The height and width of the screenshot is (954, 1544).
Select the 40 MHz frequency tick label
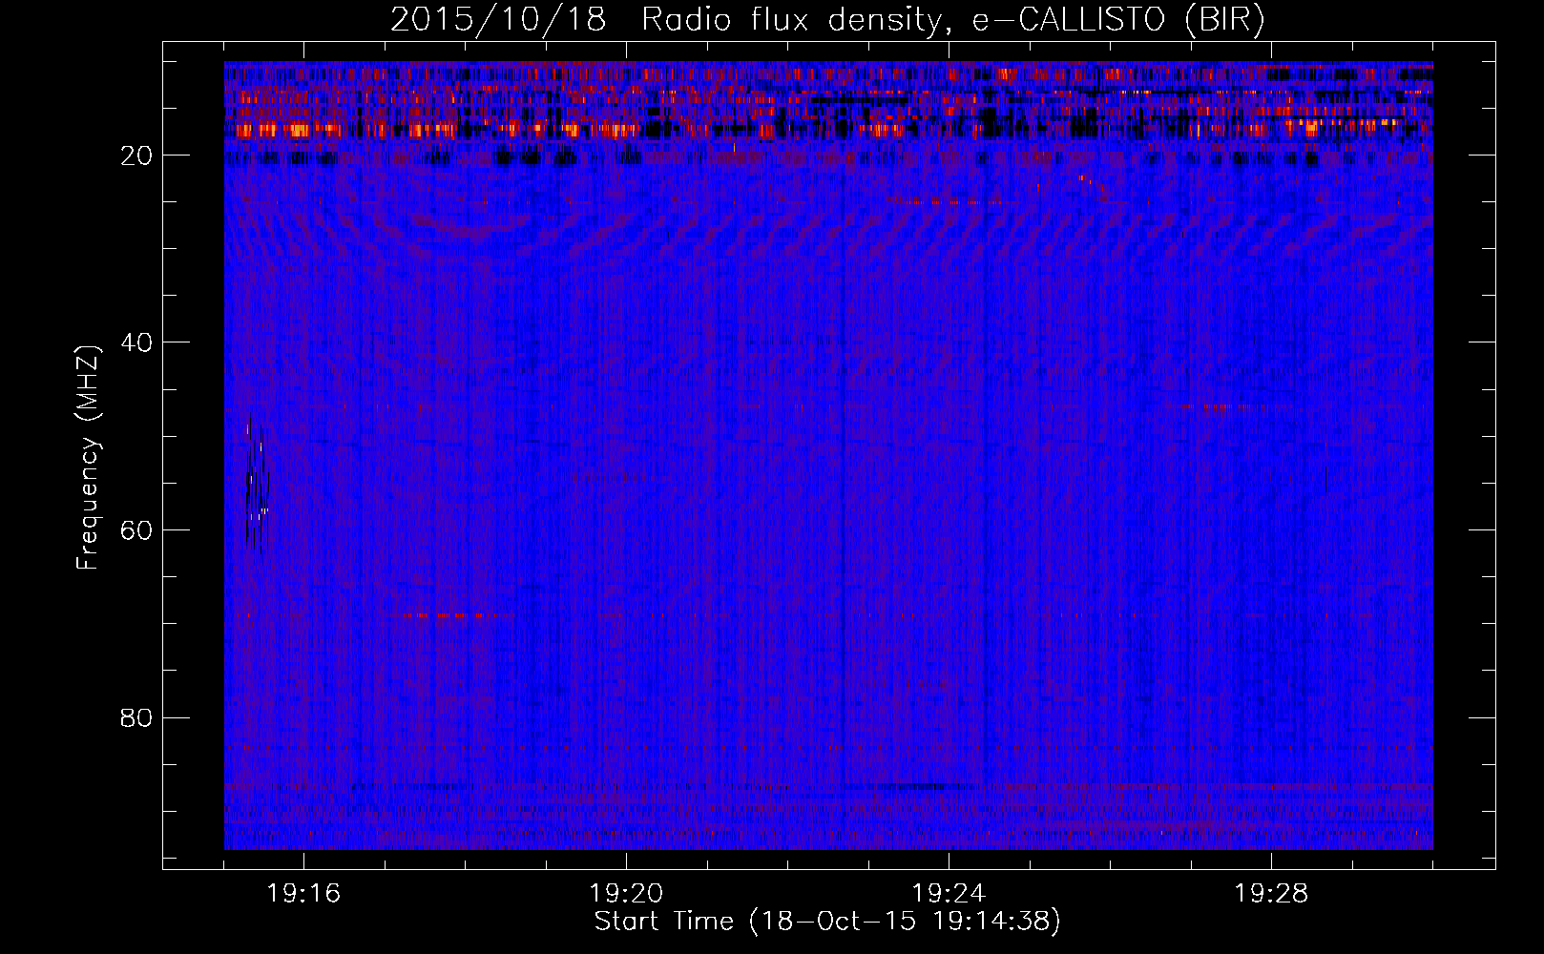pyautogui.click(x=136, y=342)
